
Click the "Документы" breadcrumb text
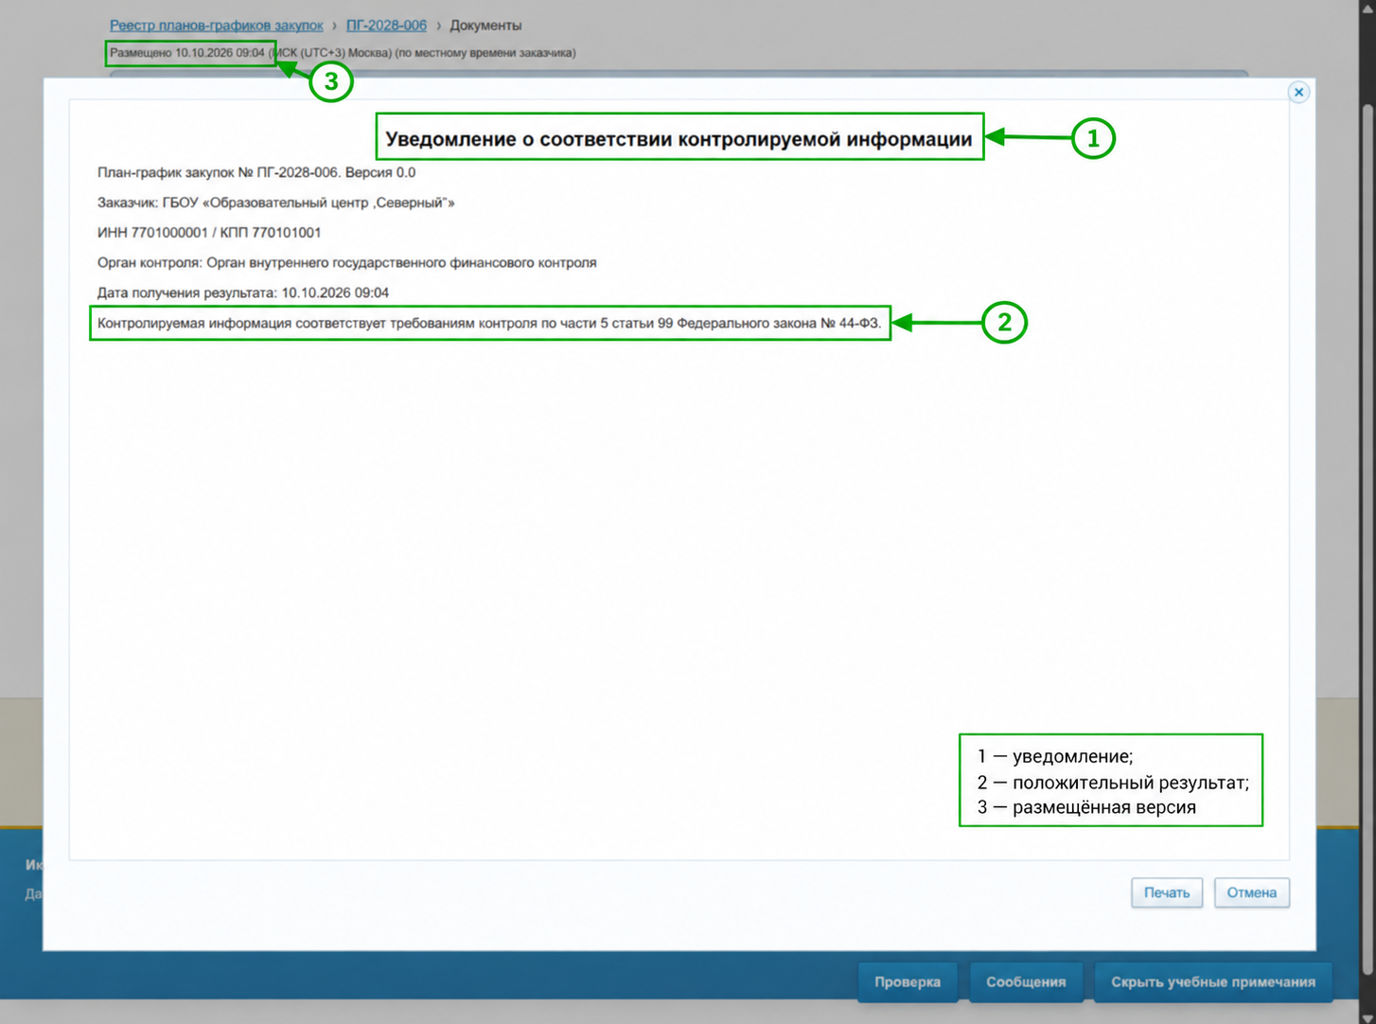click(485, 26)
